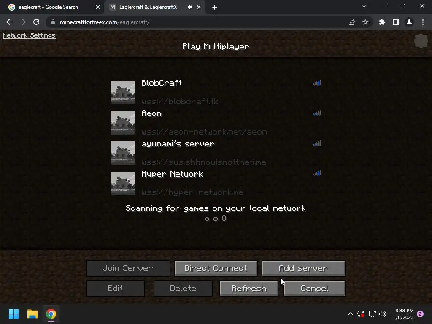Click the Chrome taskbar icon
Screen dimensions: 432x324
(51, 314)
